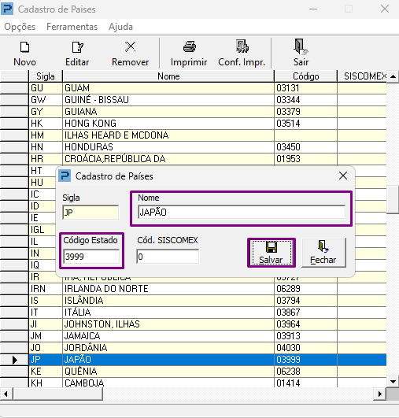
Task: Click the Remover delete icon
Action: click(131, 47)
